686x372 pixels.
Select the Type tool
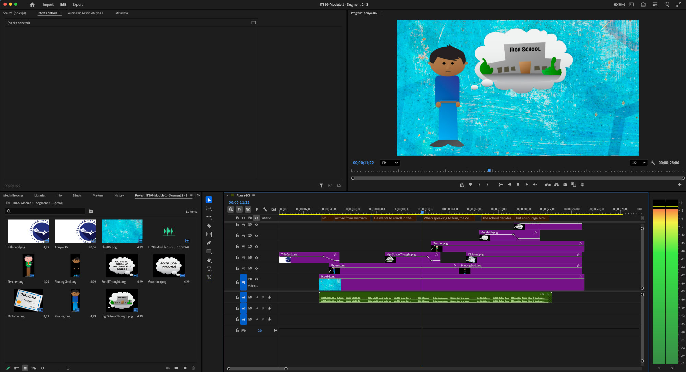(209, 268)
